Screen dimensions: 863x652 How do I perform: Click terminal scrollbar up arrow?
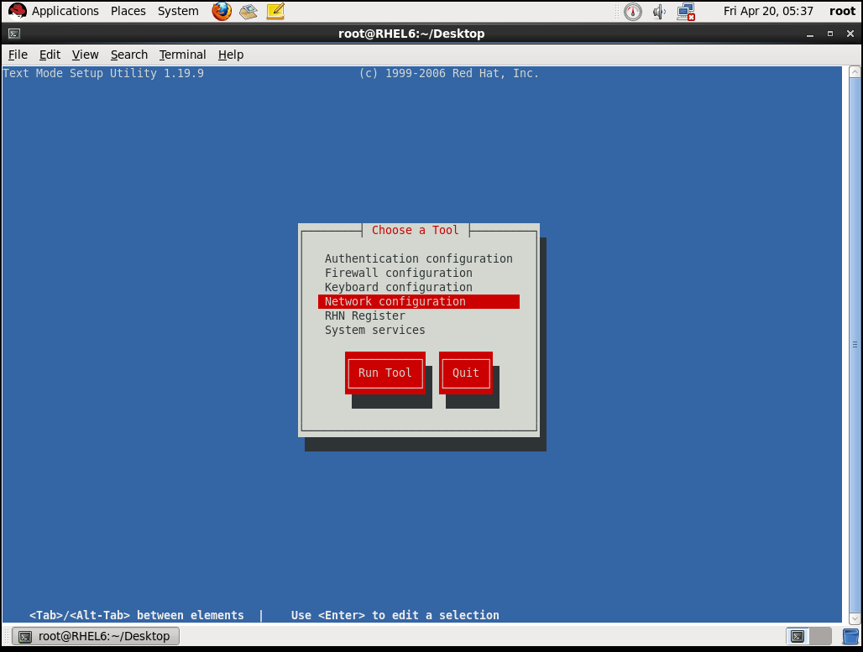click(855, 71)
